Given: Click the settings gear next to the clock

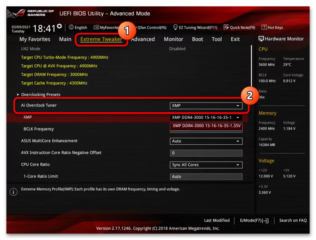Looking at the screenshot, I should pos(59,26).
